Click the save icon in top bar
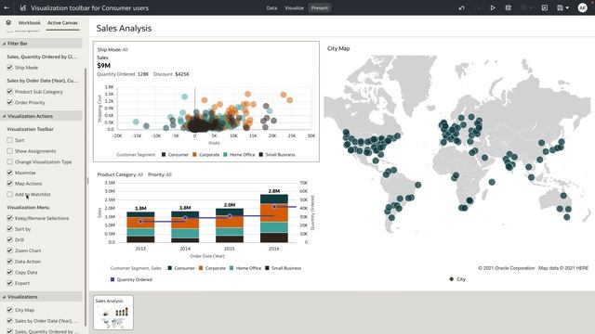595x334 pixels. point(560,7)
